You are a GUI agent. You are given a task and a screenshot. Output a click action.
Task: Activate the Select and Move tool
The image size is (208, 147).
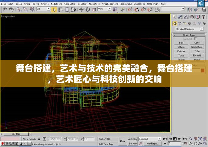(81, 9)
